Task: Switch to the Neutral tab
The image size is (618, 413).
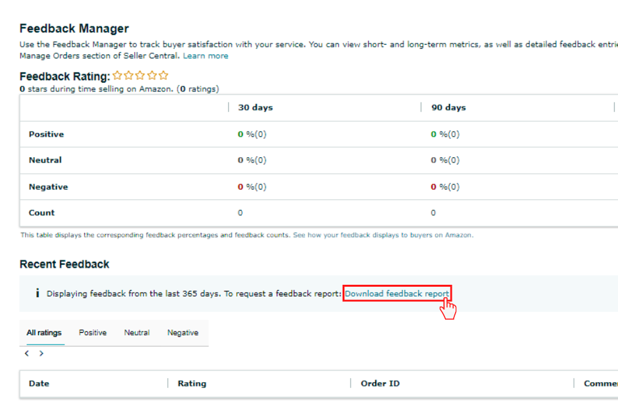Action: tap(137, 333)
